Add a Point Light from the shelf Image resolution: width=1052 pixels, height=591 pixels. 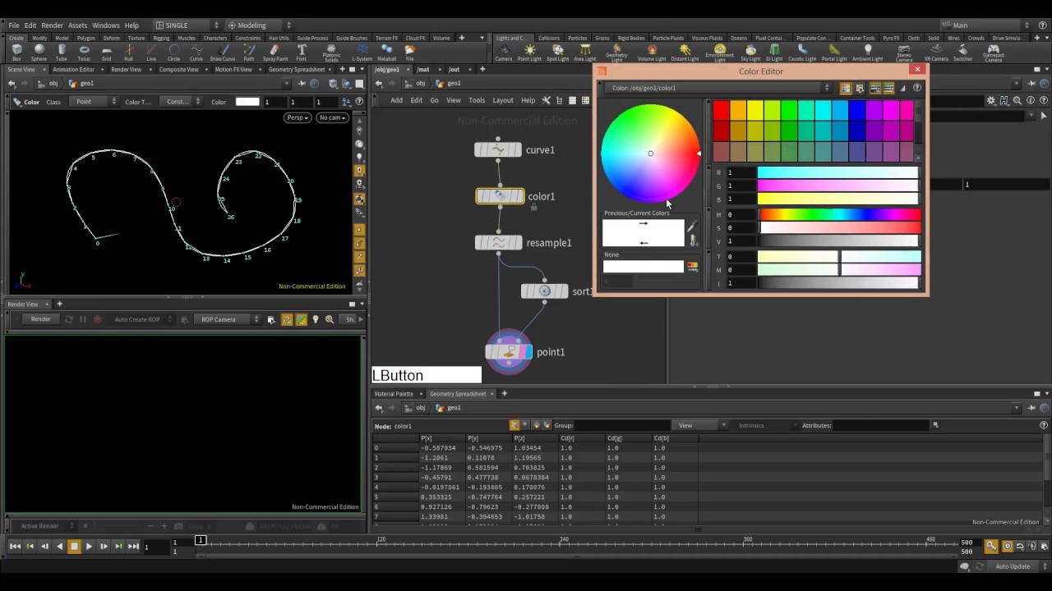(x=529, y=53)
